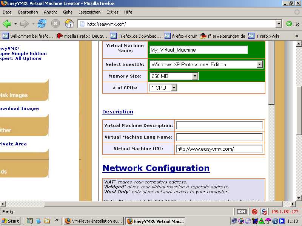This screenshot has width=302, height=226.
Task: Go back with the green Back arrow
Action: tap(7, 24)
